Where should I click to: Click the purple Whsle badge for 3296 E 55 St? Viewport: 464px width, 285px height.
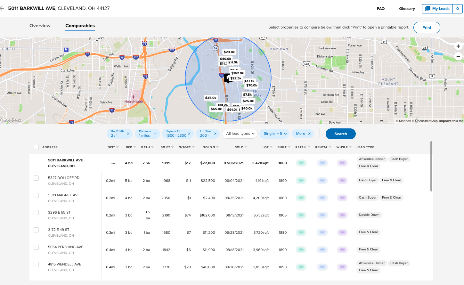342,215
